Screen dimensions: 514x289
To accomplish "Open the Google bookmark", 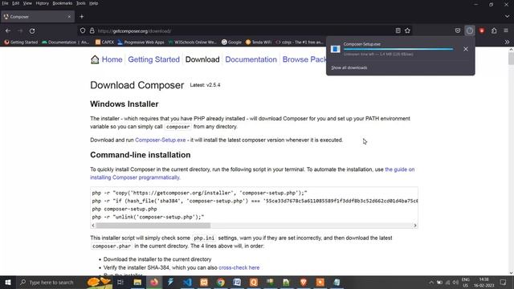I will point(231,42).
